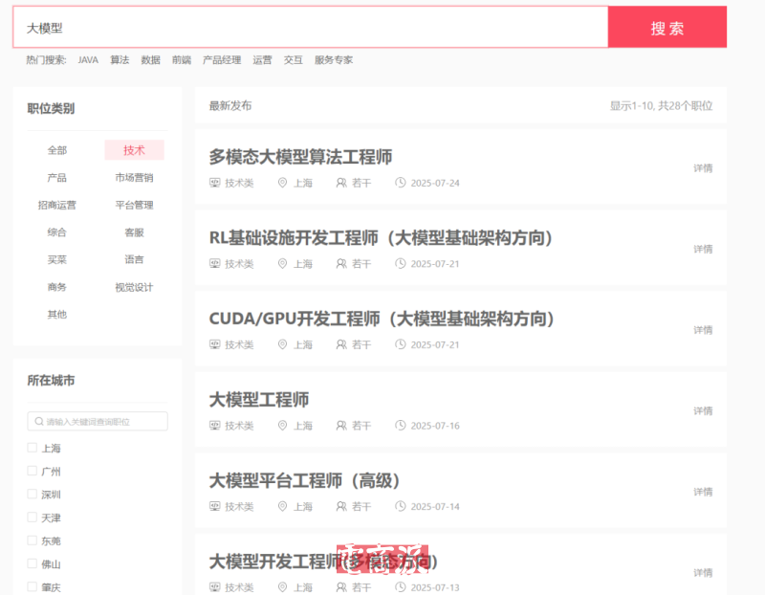Image resolution: width=765 pixels, height=595 pixels.
Task: Select hot search keyword JAVA
Action: coord(88,60)
